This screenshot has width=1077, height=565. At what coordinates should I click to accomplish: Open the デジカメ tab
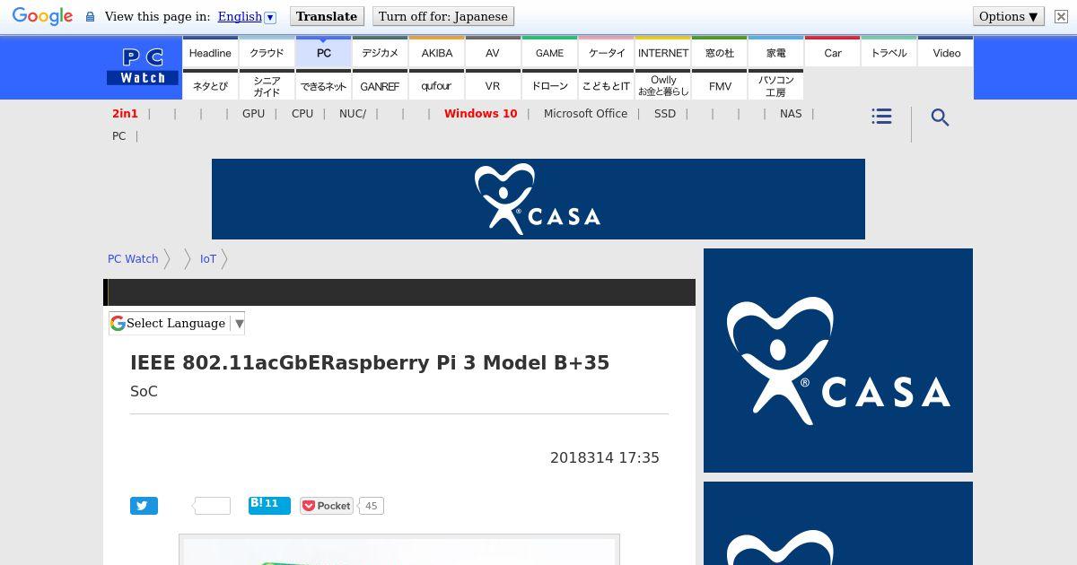pyautogui.click(x=380, y=53)
